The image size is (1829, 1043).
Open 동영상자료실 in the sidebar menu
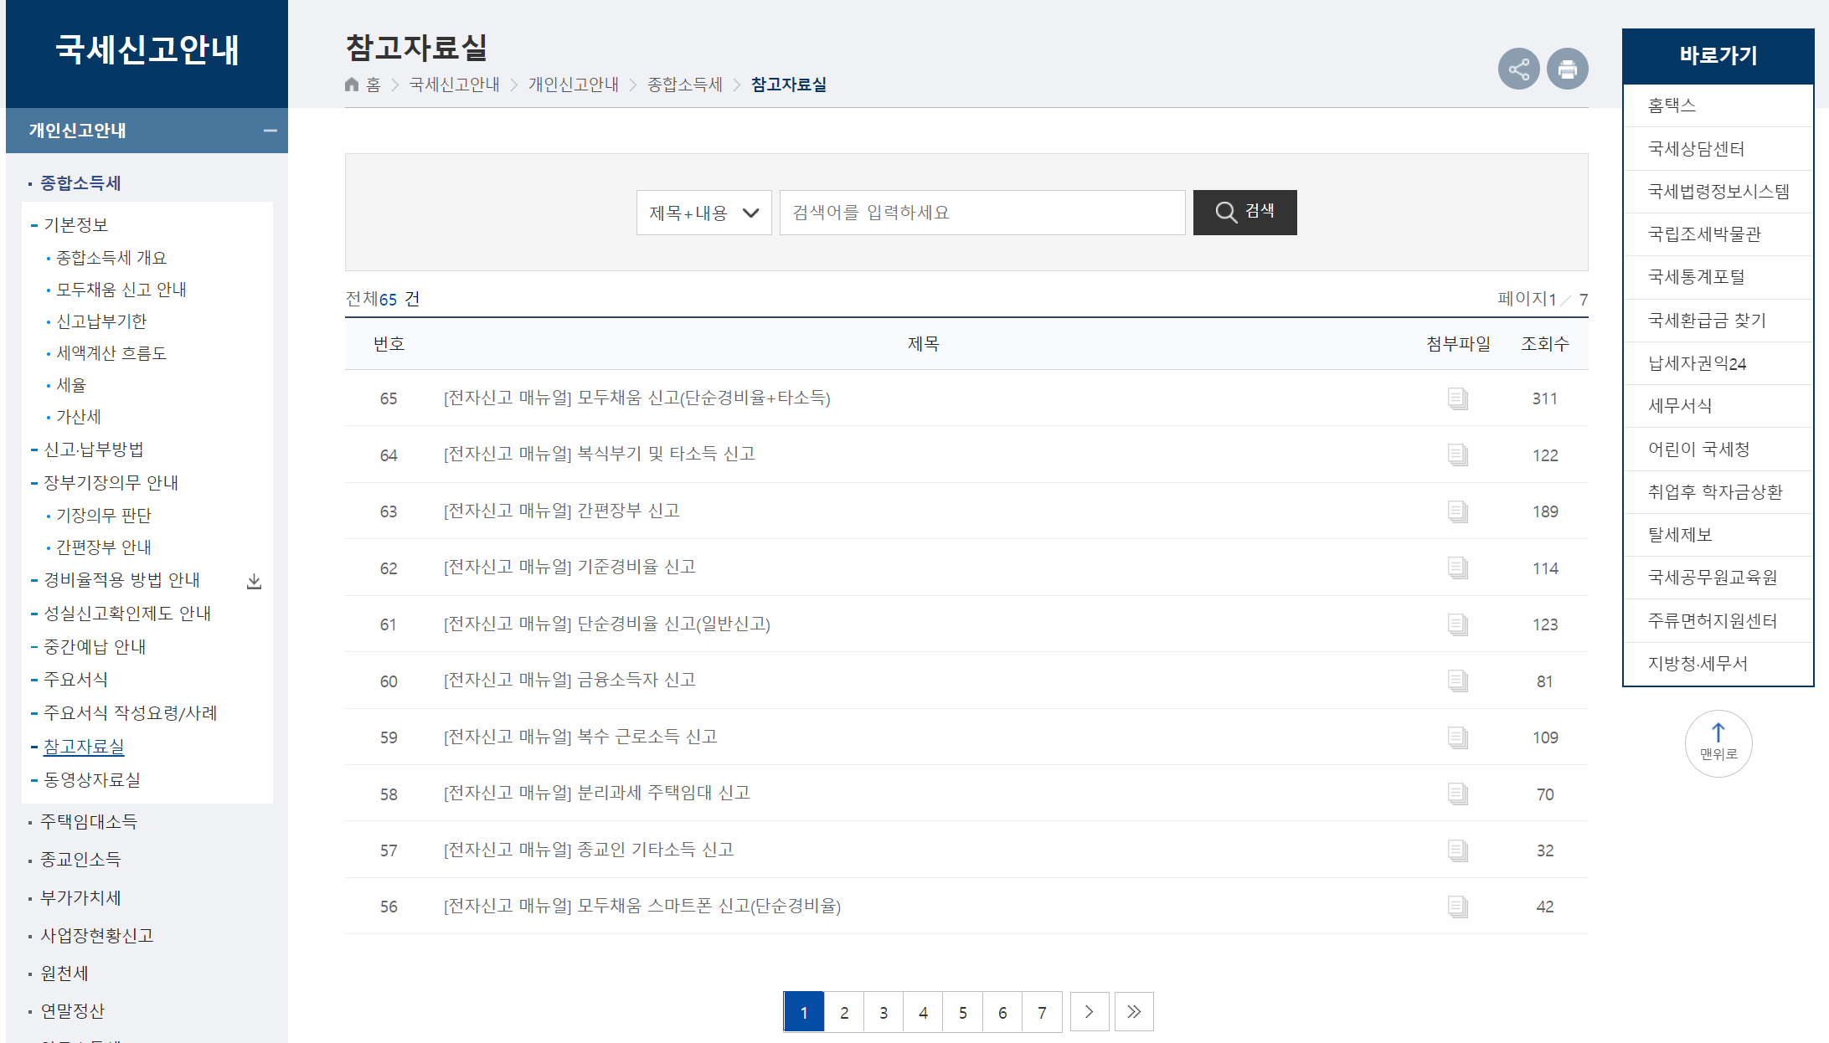coord(92,779)
